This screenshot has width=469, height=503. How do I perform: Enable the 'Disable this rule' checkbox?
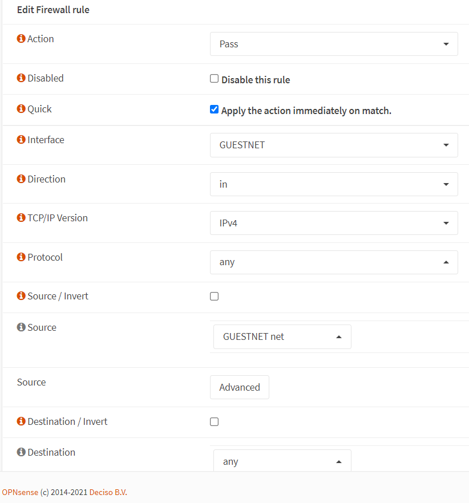pyautogui.click(x=215, y=79)
